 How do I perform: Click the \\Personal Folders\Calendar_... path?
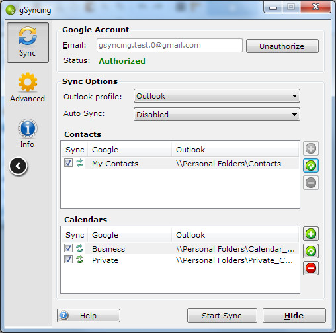[235, 249]
